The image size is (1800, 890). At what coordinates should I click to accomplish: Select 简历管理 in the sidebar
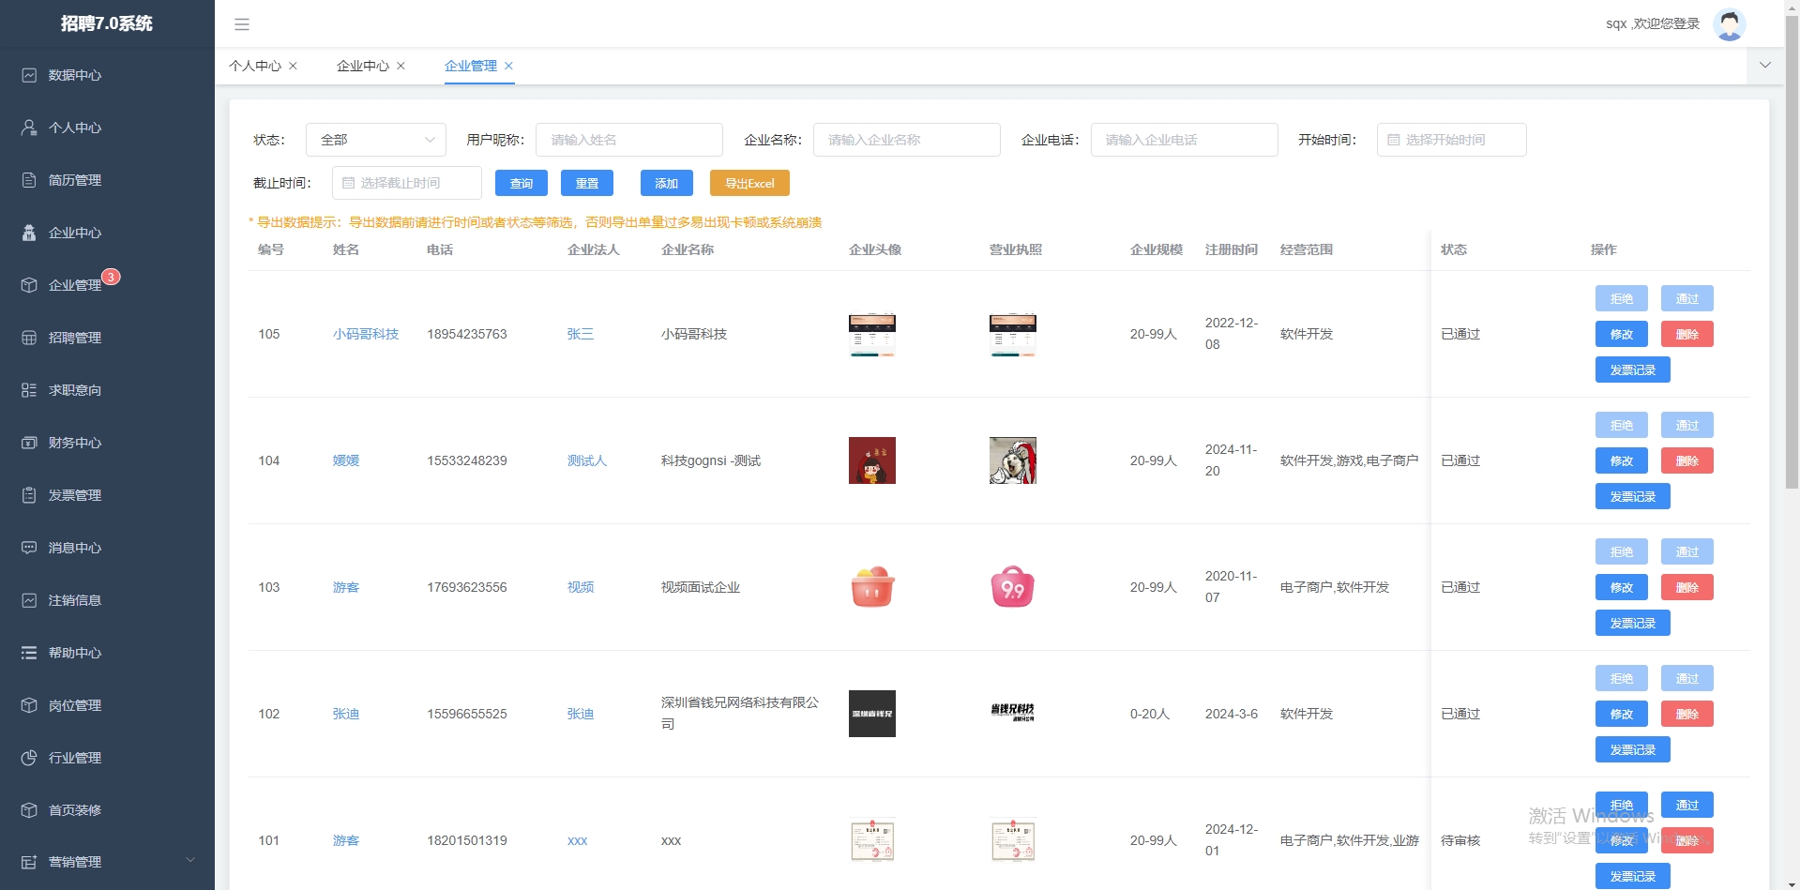75,180
